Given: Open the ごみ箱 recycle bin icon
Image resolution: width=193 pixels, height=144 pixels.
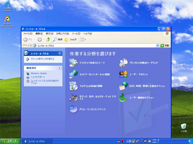Looking at the screenshot, I should 184,128.
